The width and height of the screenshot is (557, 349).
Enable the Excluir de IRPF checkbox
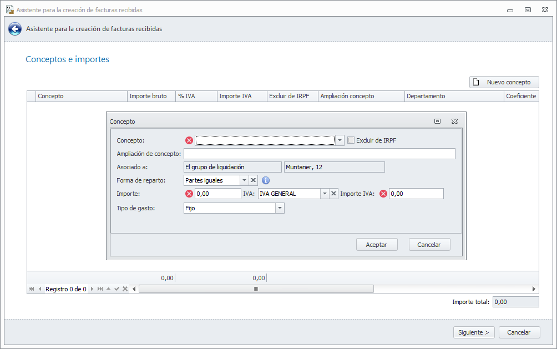pyautogui.click(x=351, y=140)
